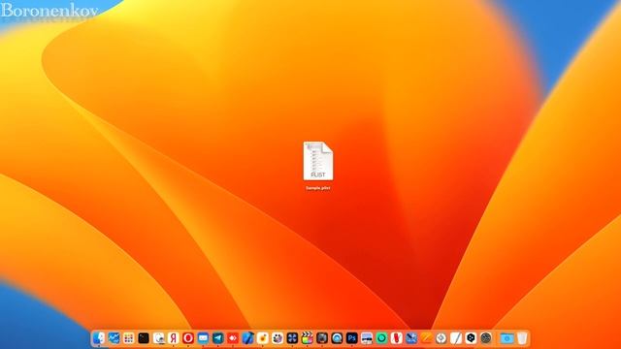Open Yandex Browser with the Я icon
This screenshot has width=621, height=349.
pos(173,338)
